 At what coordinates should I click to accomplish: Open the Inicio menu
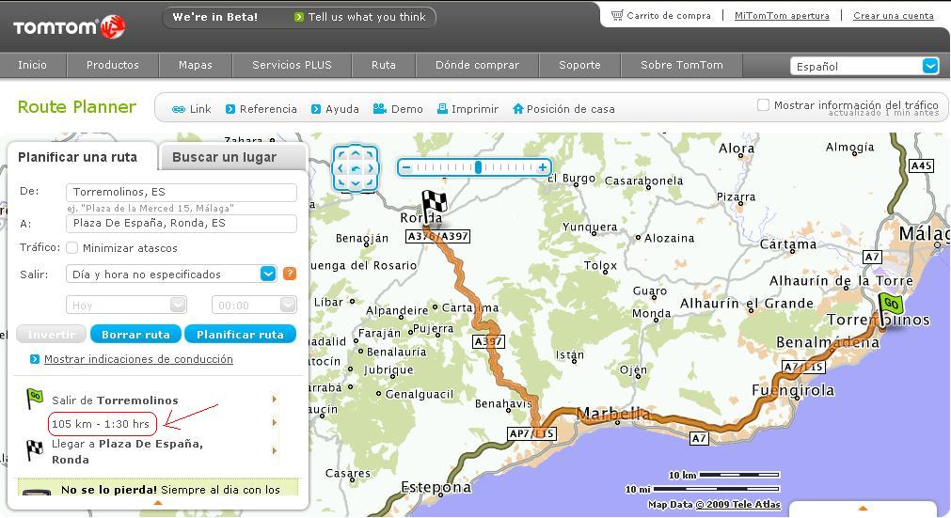(x=32, y=65)
